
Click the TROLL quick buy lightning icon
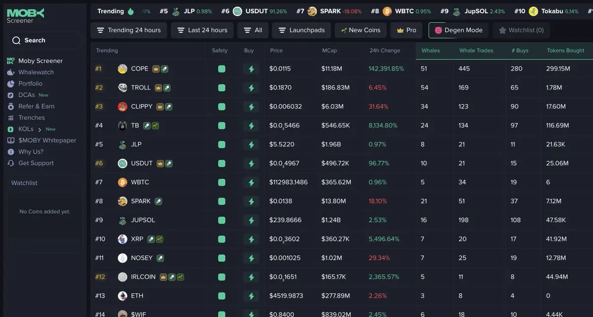coord(251,88)
